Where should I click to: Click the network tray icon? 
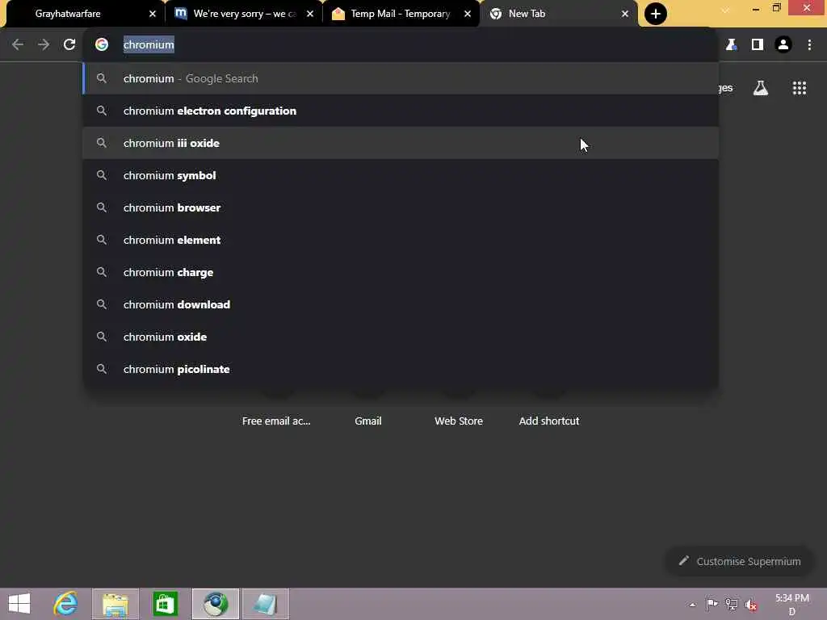[x=731, y=604]
